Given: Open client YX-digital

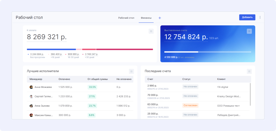Looking at the screenshot, I should pos(223,87).
